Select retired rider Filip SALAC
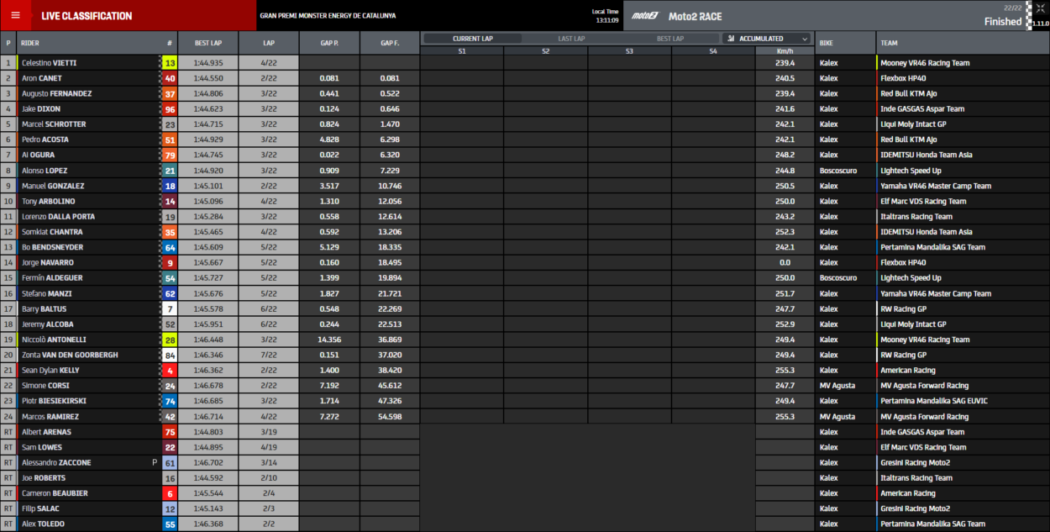1050x532 pixels. click(40, 508)
